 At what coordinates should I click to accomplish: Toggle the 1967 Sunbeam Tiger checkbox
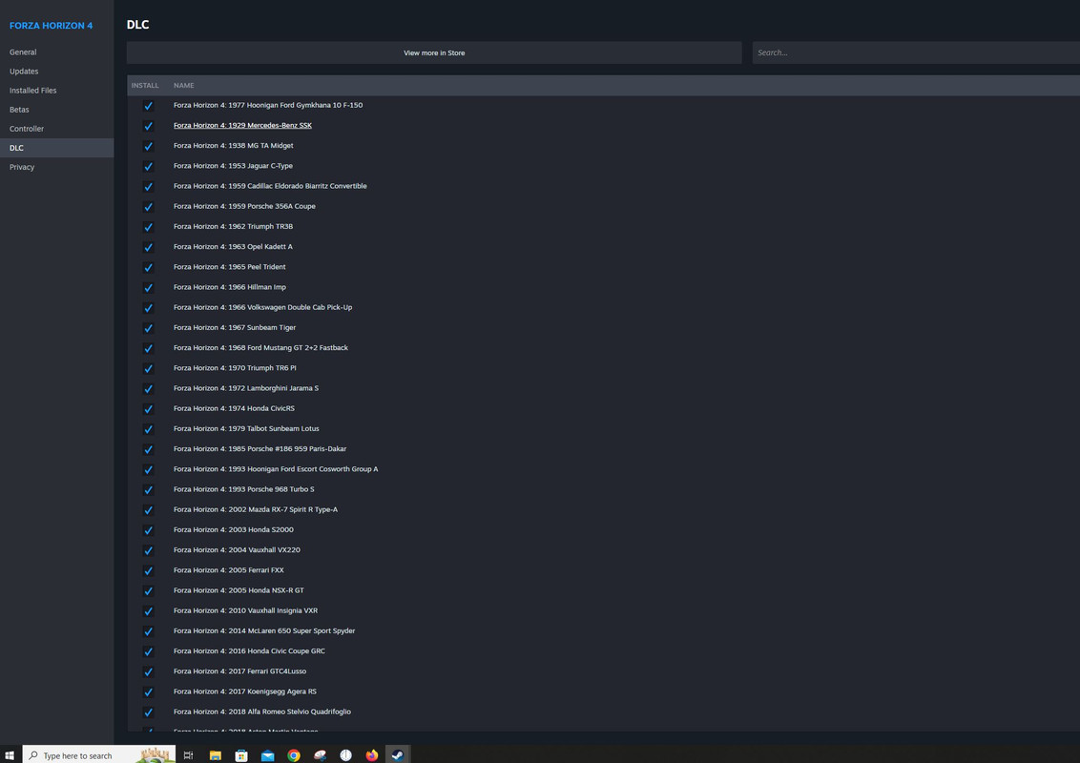click(x=148, y=328)
